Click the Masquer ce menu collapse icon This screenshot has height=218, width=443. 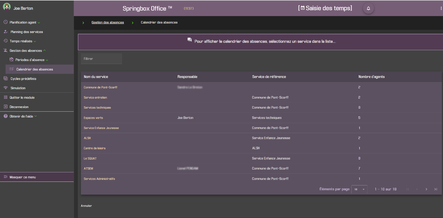coord(6,177)
